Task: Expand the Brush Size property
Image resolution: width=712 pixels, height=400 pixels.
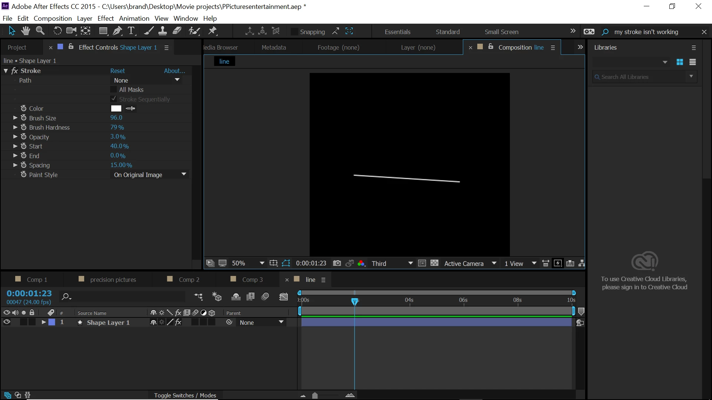Action: pyautogui.click(x=15, y=118)
